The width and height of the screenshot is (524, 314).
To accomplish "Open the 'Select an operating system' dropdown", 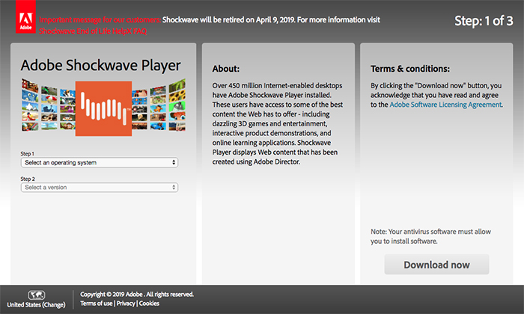I will click(x=100, y=162).
